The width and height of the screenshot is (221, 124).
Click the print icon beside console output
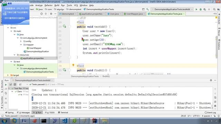coord(215,106)
